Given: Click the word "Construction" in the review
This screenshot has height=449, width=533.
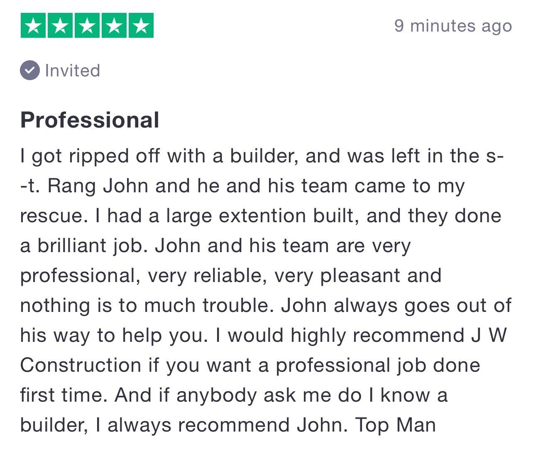Looking at the screenshot, I should (x=81, y=366).
